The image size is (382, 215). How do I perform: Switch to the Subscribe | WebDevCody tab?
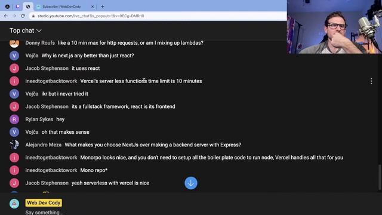point(61,7)
